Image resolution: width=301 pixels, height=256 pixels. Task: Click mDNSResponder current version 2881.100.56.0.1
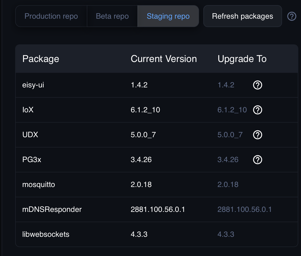click(158, 209)
